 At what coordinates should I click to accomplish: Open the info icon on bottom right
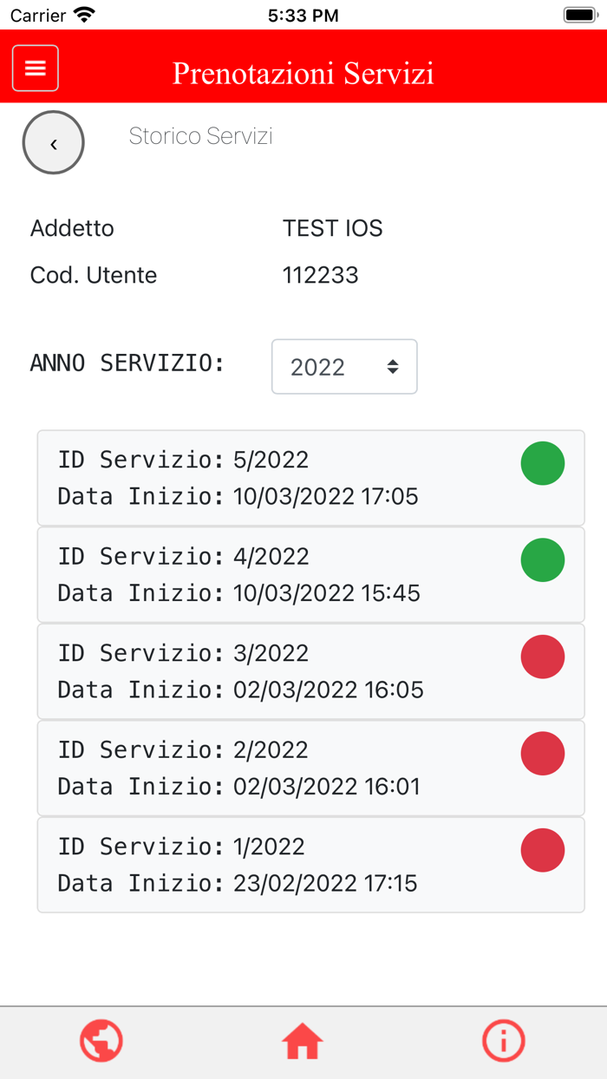click(504, 1041)
